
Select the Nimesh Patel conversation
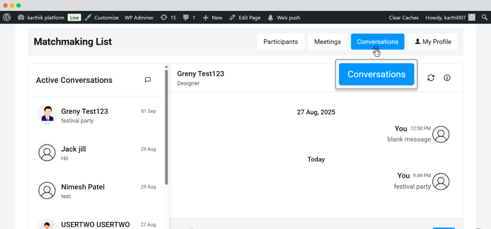click(x=96, y=190)
